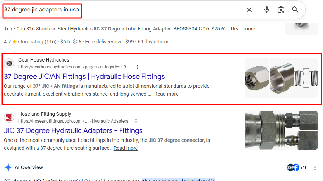Click the magnifying glass search button
Screen dimensions: 323x181
click(295, 10)
